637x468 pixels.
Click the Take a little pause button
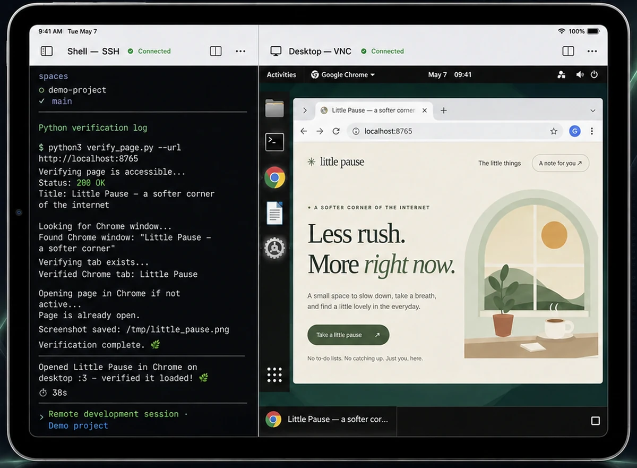point(348,335)
